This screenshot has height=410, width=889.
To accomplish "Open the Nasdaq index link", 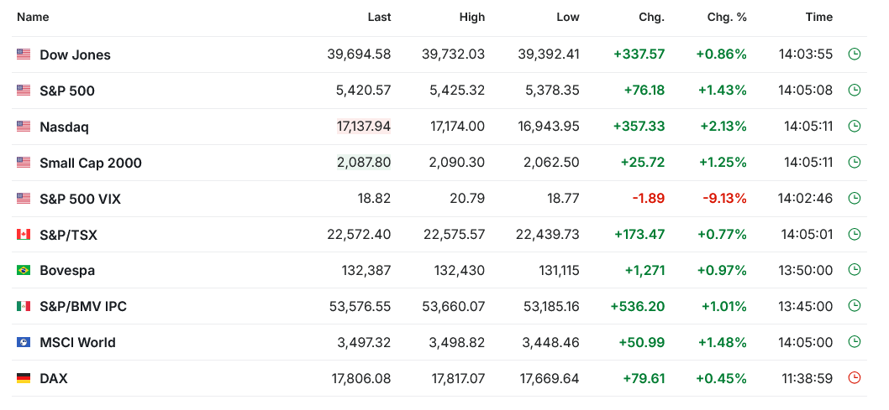I will pyautogui.click(x=64, y=127).
